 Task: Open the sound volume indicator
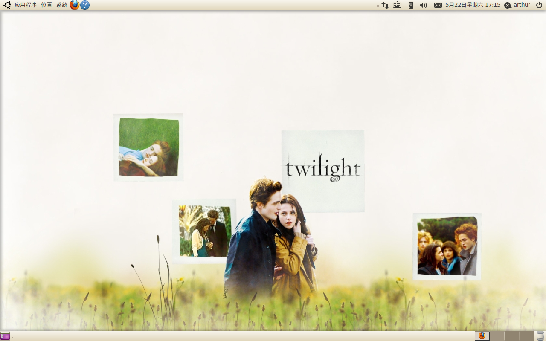pyautogui.click(x=423, y=5)
